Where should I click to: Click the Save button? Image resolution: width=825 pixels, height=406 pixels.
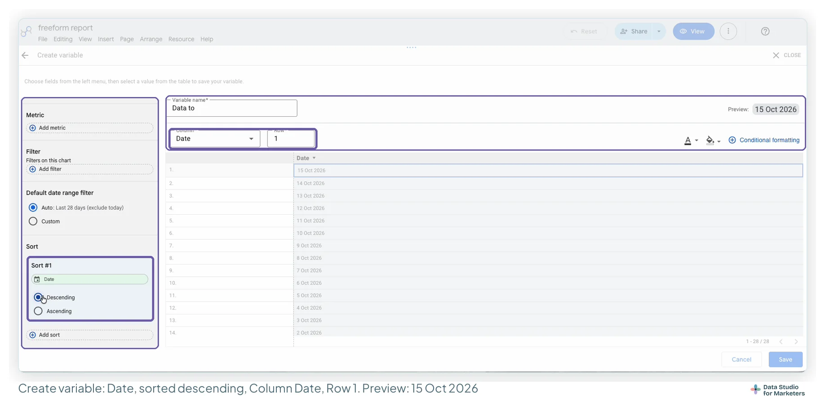click(x=785, y=360)
